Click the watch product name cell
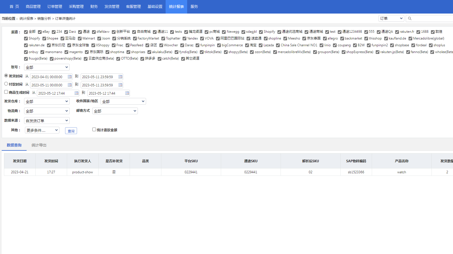453x254 pixels. 402,172
